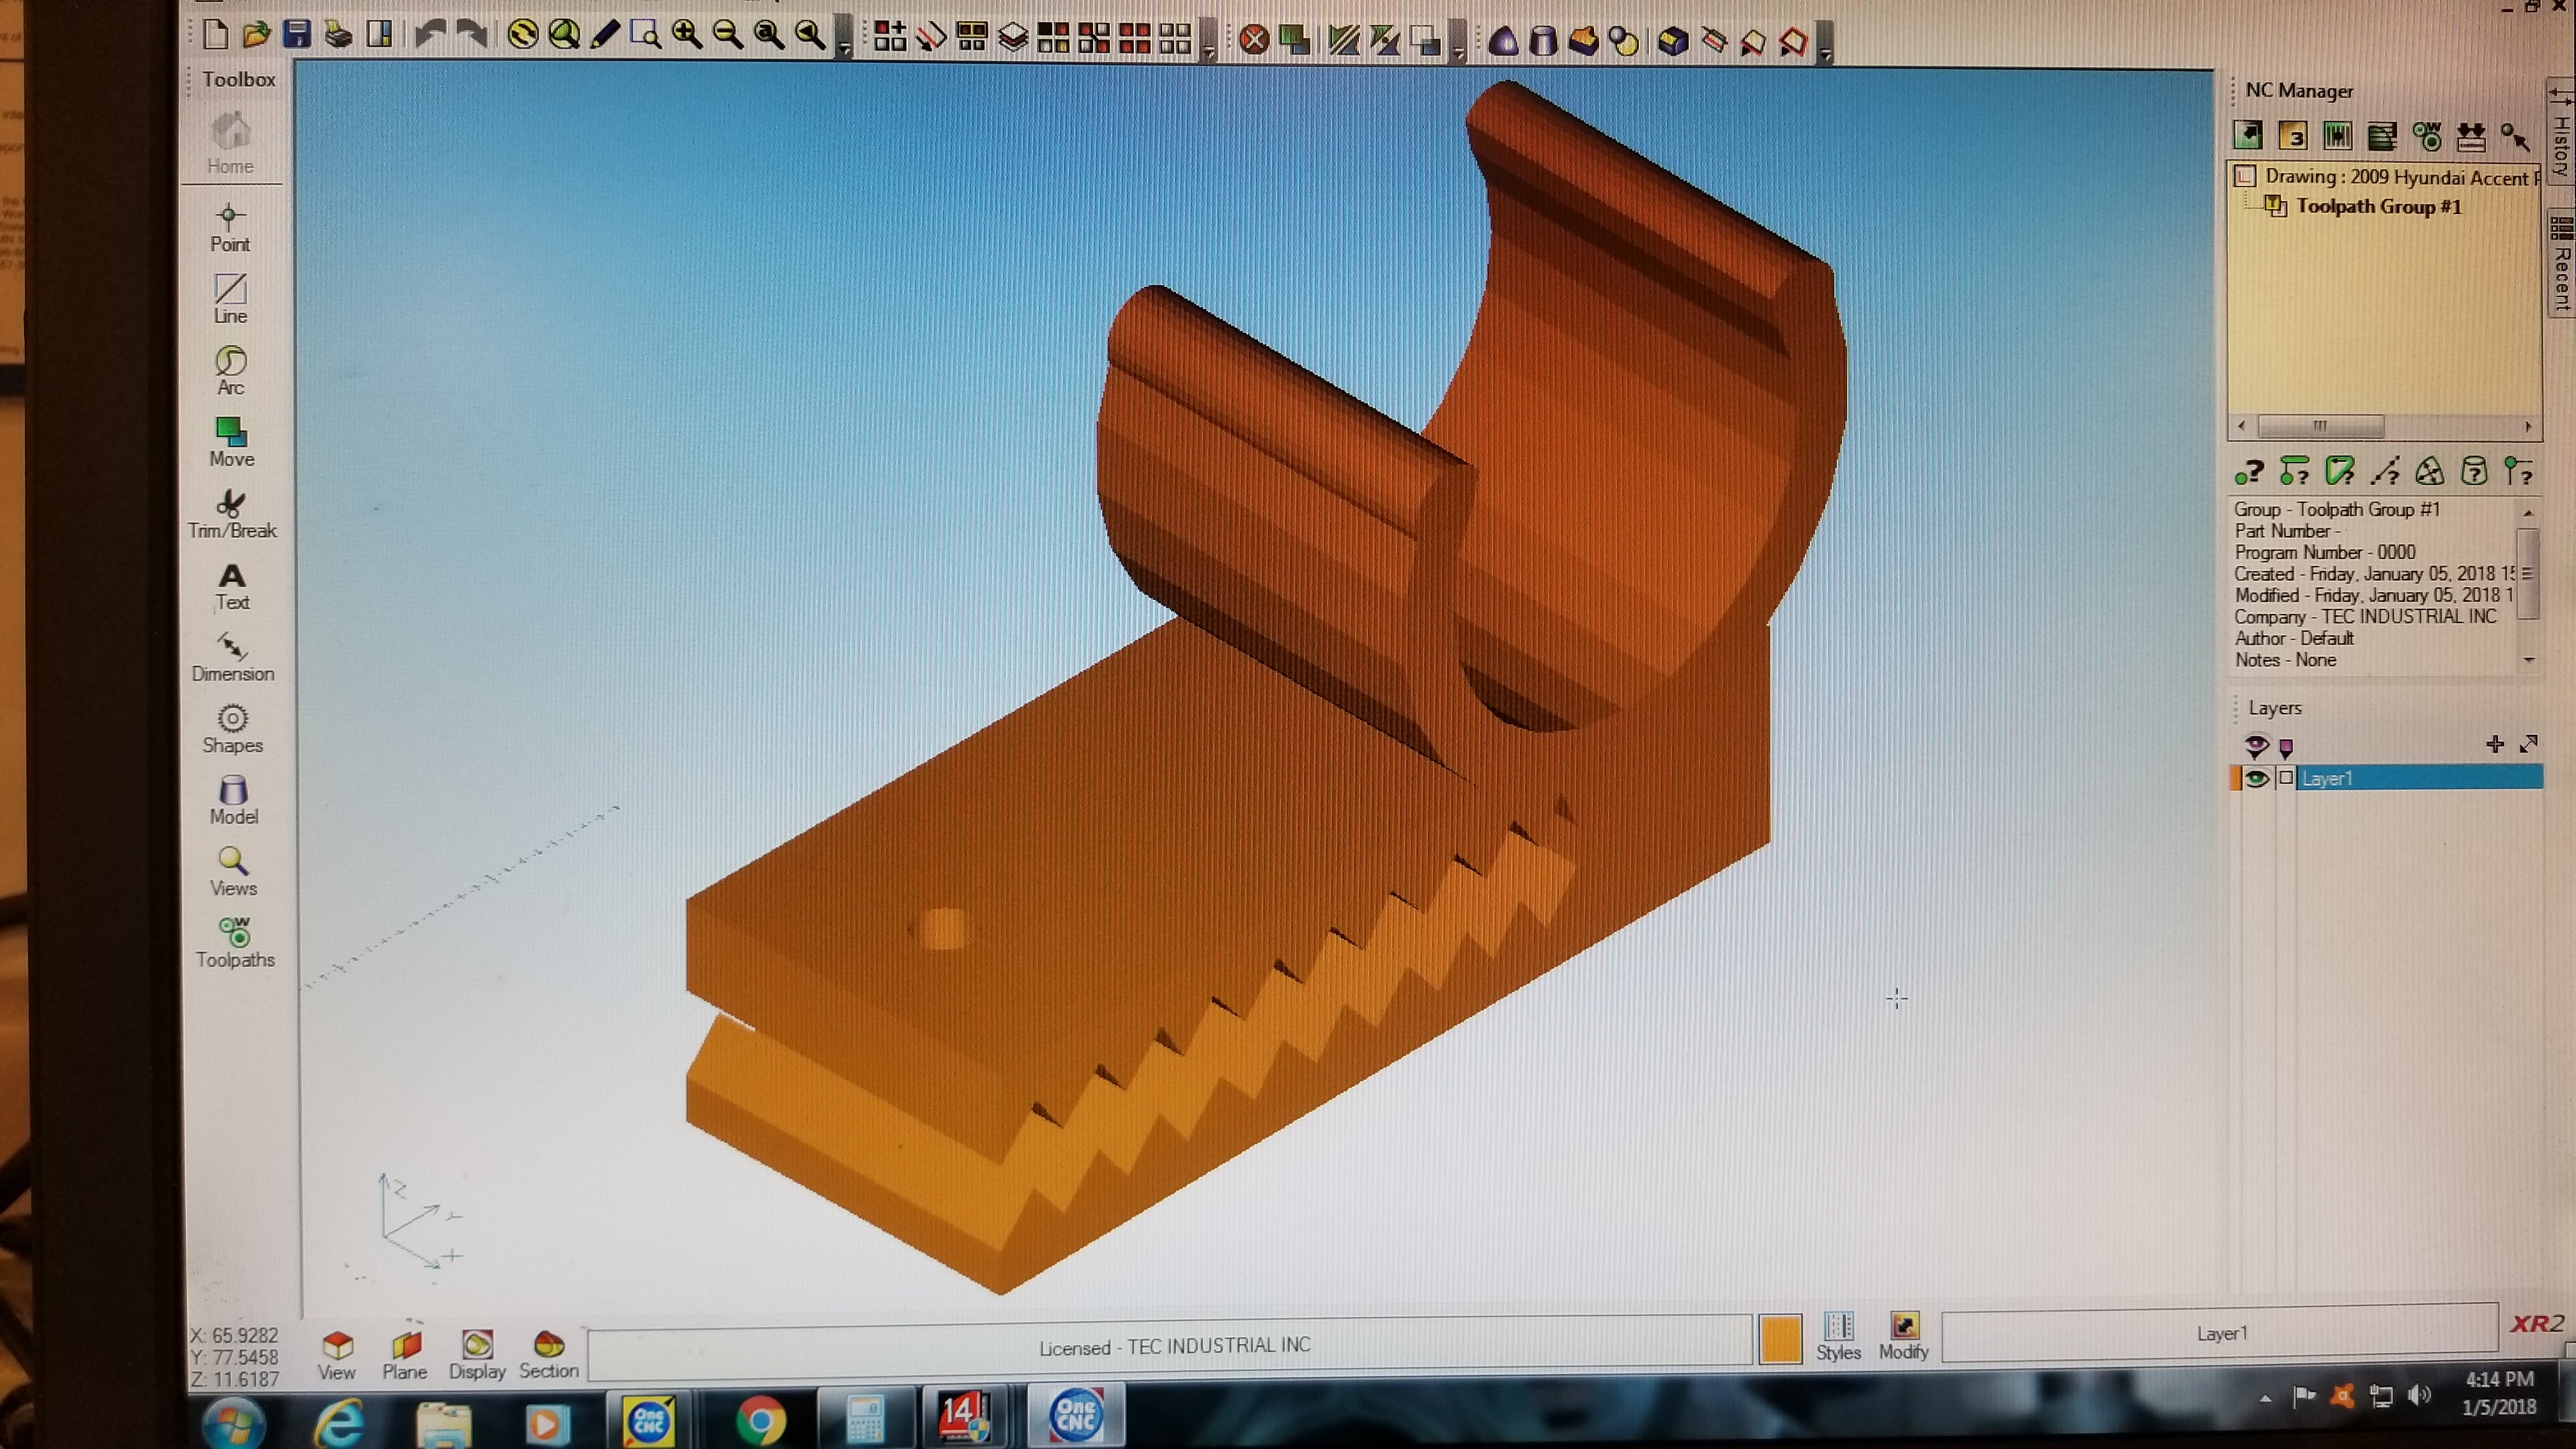
Task: Select the pencil redraw tool in toolbar
Action: coord(605,35)
